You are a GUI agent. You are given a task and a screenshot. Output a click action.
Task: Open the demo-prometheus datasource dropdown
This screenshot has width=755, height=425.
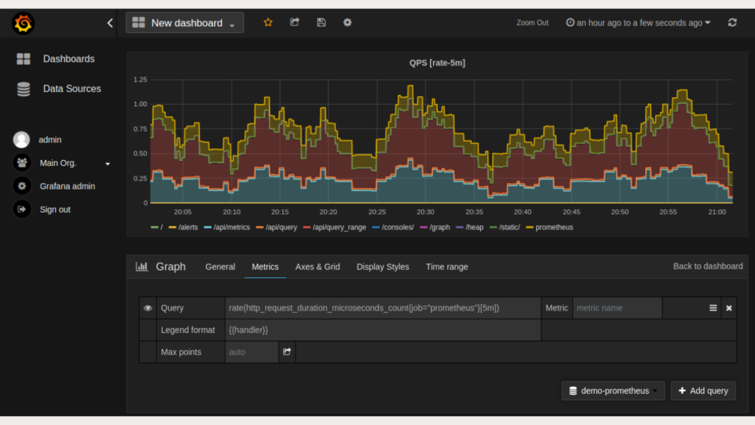point(613,390)
